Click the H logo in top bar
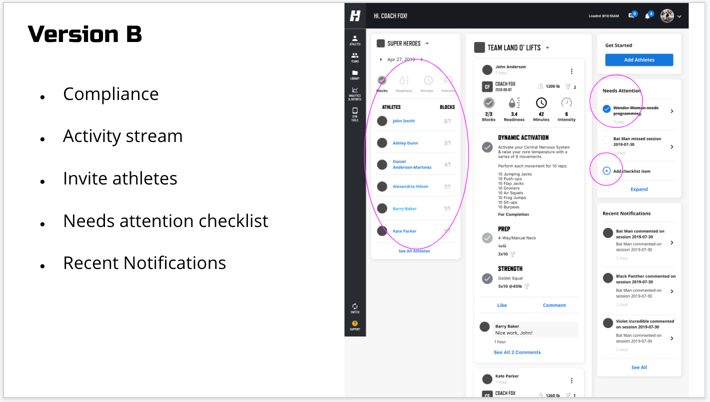This screenshot has height=402, width=710. tap(355, 16)
